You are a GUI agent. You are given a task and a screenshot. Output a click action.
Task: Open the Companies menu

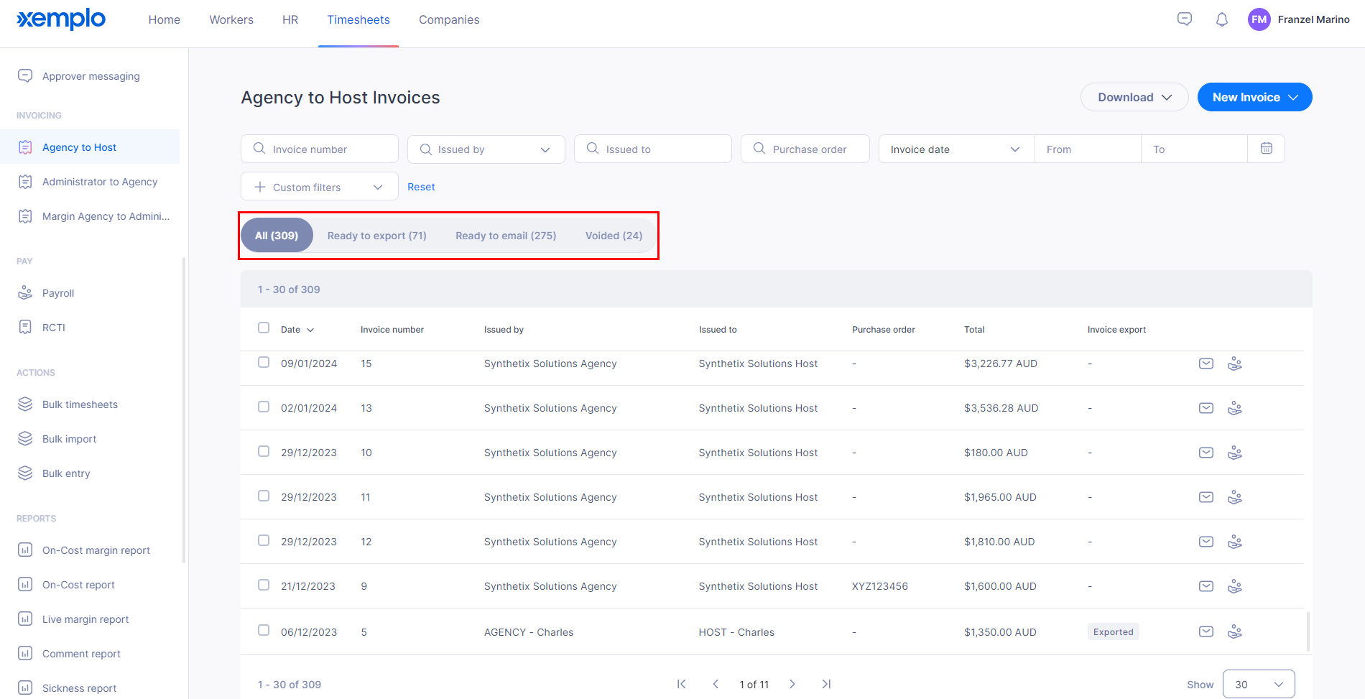click(x=449, y=19)
